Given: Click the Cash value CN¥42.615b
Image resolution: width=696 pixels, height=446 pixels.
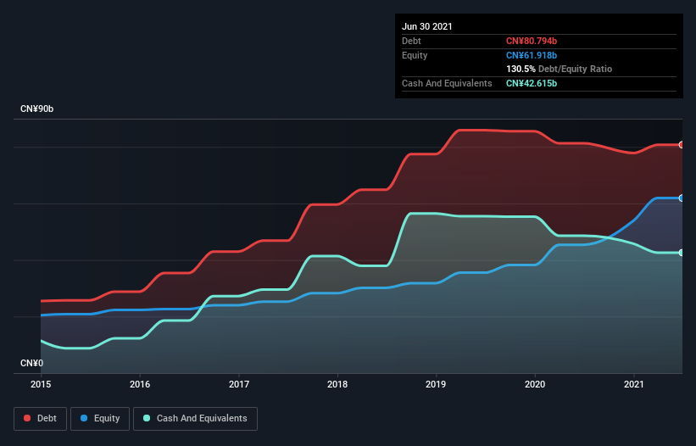Looking at the screenshot, I should pos(532,83).
